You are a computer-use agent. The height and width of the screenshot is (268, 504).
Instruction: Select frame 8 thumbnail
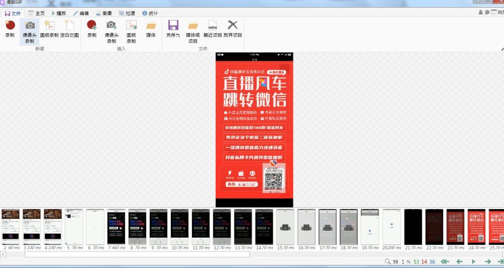137,227
